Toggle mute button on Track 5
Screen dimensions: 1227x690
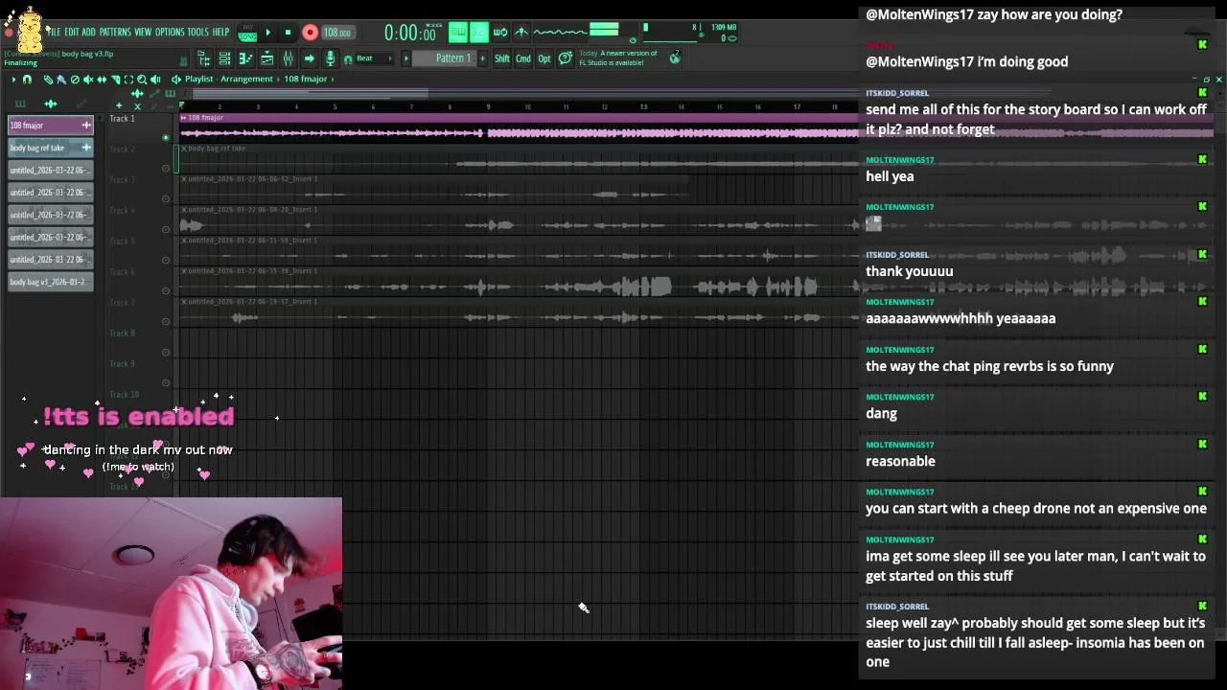click(x=165, y=261)
